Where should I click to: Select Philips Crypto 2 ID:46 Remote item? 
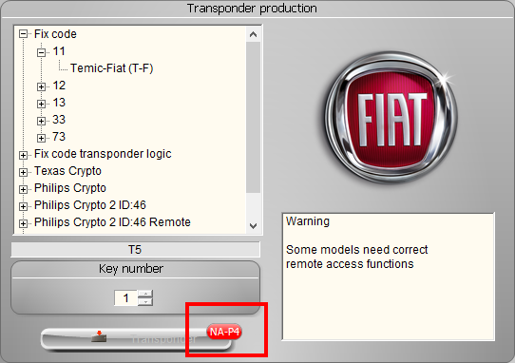[112, 222]
